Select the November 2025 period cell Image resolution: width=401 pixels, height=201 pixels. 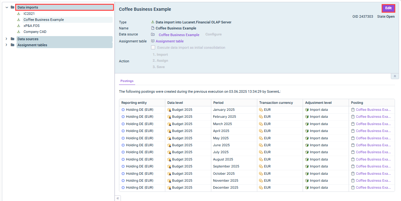click(x=234, y=180)
